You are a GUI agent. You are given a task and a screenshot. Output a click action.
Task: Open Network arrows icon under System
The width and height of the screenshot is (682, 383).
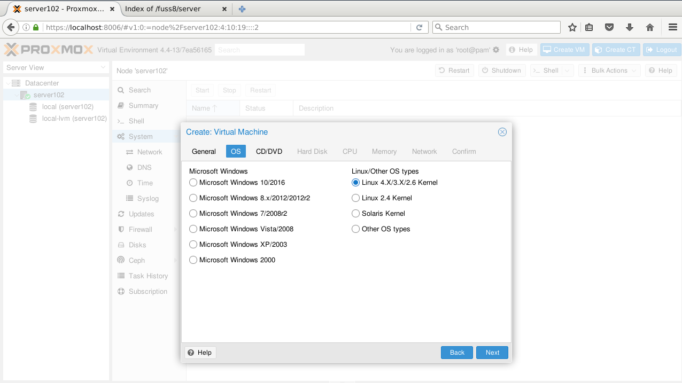click(x=129, y=152)
